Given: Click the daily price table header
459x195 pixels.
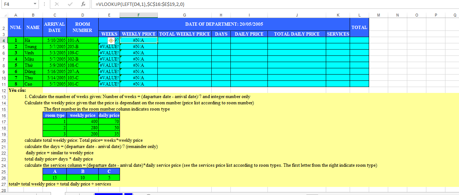Looking at the screenshot, I should [x=109, y=115].
